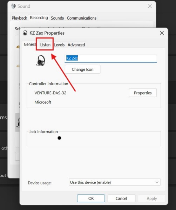Click the Change Icon button
The image size is (176, 210).
[x=82, y=69]
